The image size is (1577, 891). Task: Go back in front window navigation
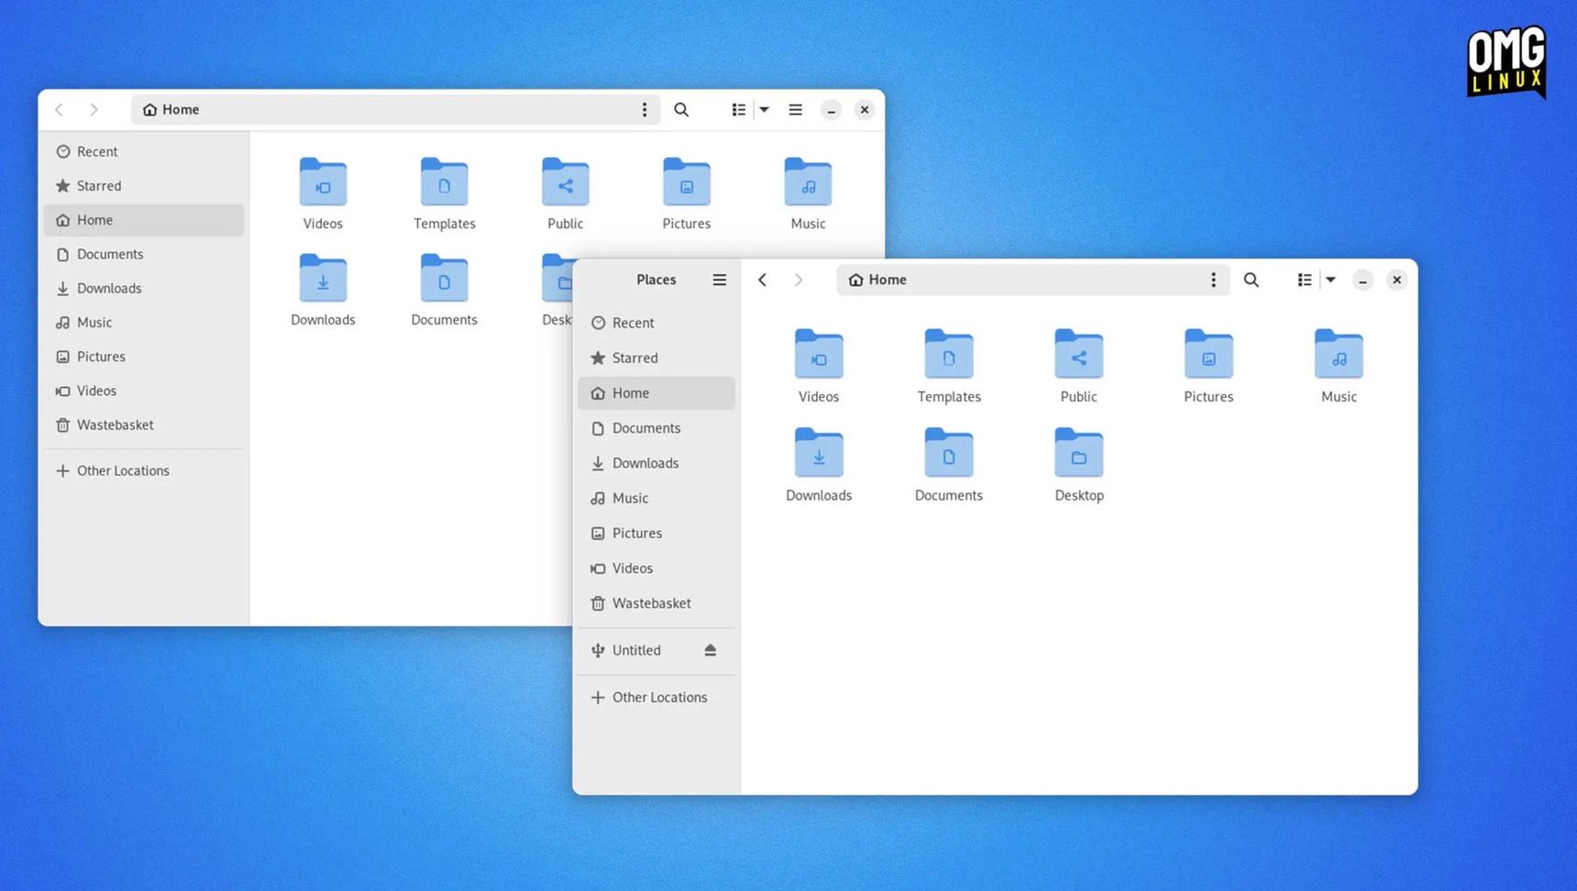[762, 280]
